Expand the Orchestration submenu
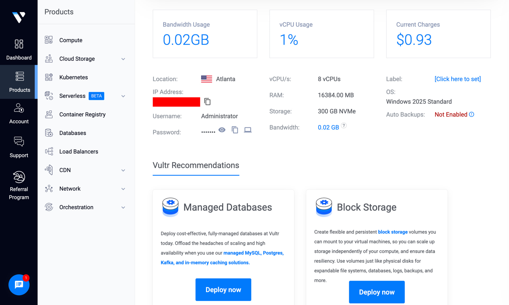 (x=123, y=207)
